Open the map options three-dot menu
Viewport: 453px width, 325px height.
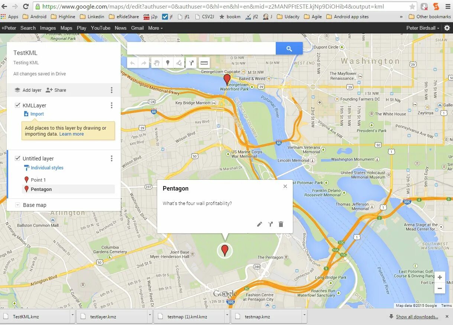point(111,90)
